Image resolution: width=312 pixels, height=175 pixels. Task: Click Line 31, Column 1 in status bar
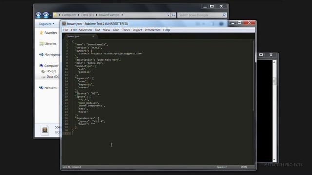(72, 167)
